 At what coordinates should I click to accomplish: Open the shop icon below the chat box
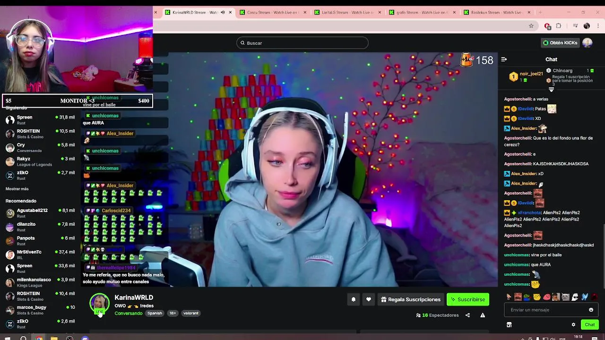[509, 325]
